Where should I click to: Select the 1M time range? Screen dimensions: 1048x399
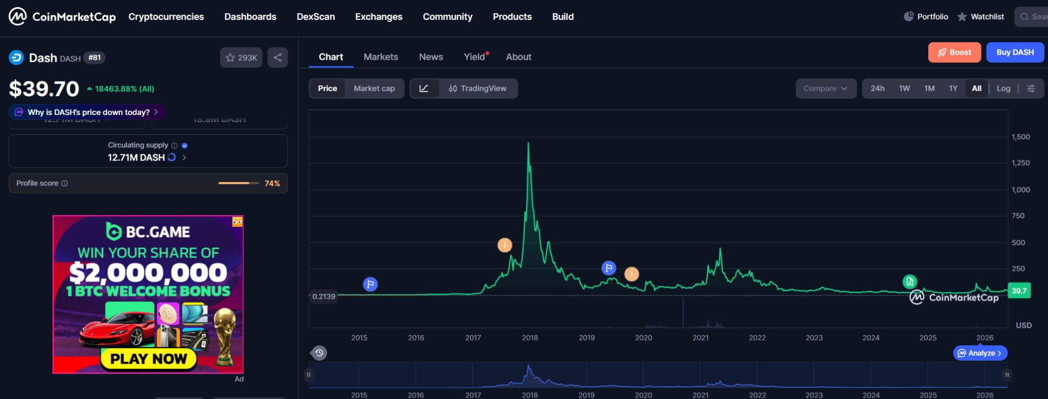[929, 88]
